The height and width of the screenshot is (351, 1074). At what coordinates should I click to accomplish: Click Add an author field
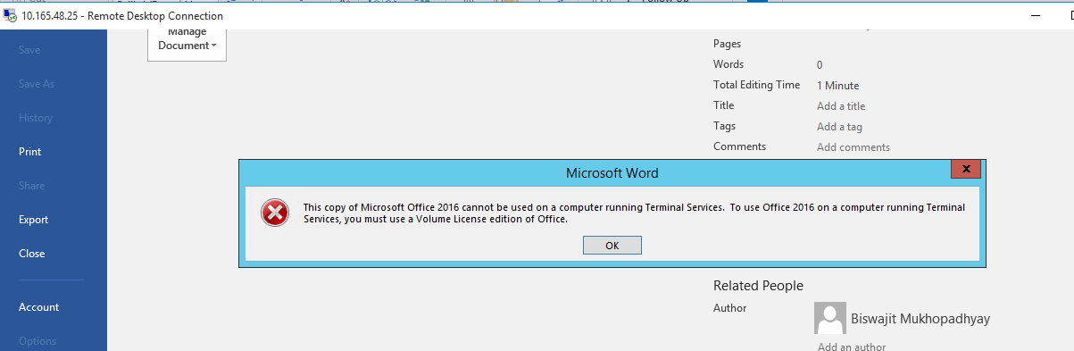(852, 347)
